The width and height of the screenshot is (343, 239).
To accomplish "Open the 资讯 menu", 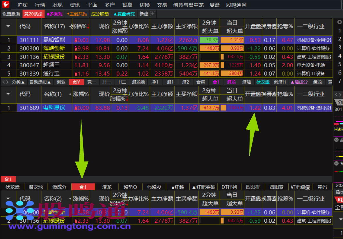I will pyautogui.click(x=75, y=5).
